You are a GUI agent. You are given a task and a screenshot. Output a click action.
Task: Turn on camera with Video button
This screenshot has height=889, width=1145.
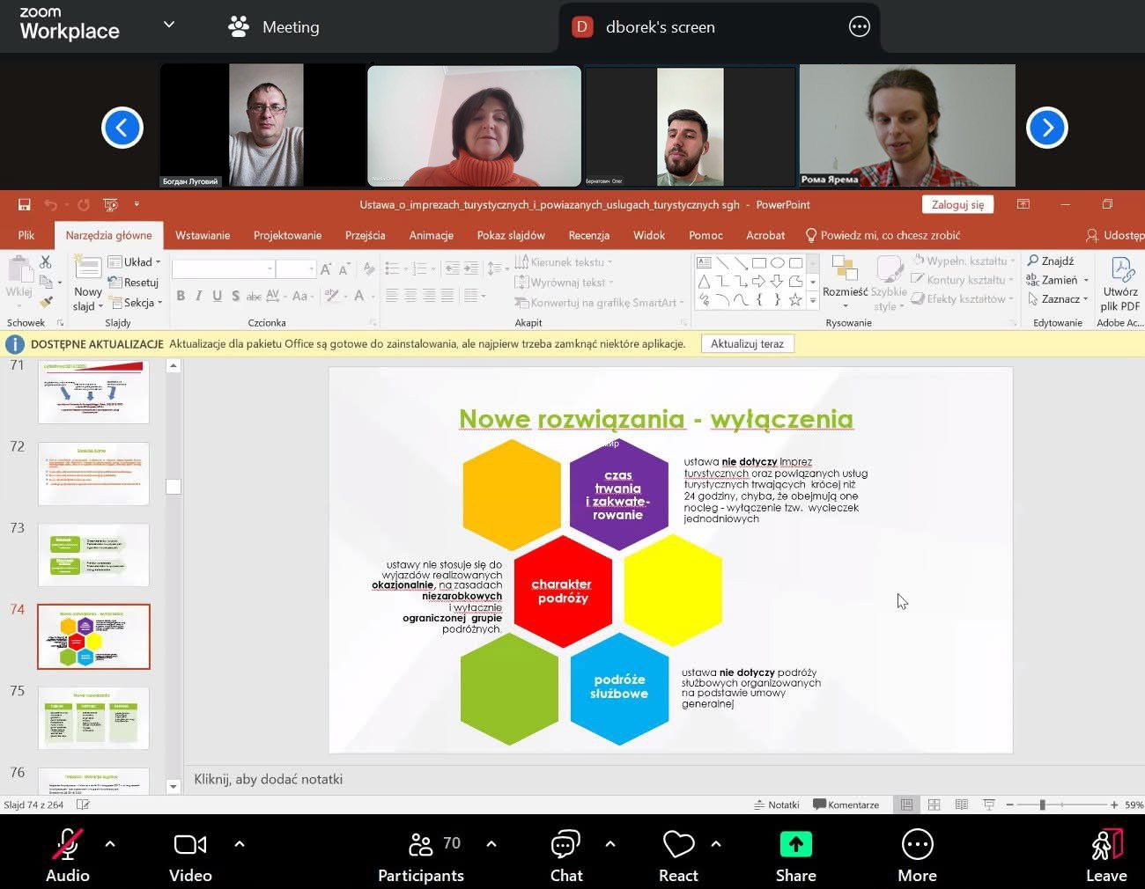pyautogui.click(x=190, y=847)
